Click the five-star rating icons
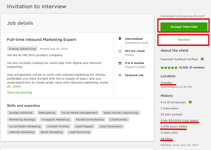This screenshot has width=211, height=150. coord(169,68)
